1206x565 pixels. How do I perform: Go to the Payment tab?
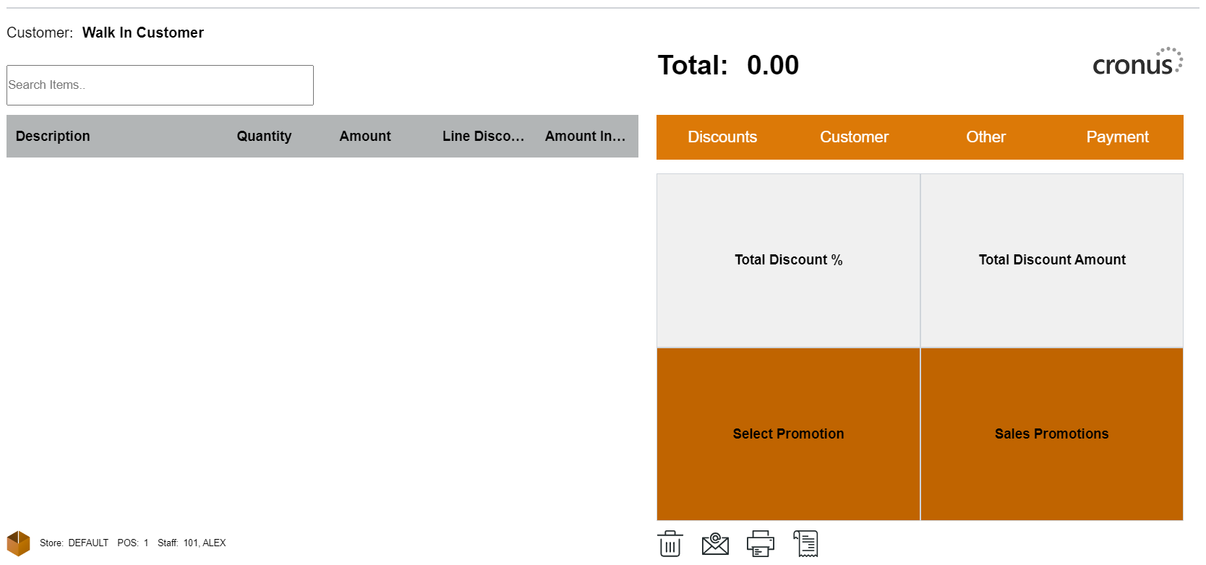[x=1117, y=137]
